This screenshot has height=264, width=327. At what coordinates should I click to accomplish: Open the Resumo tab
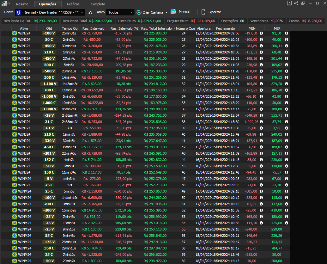[22, 4]
